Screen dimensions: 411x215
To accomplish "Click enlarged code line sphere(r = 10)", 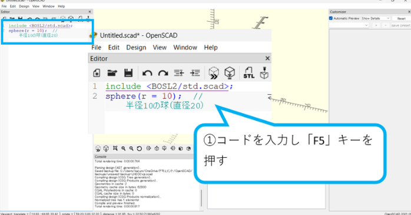I will [143, 96].
